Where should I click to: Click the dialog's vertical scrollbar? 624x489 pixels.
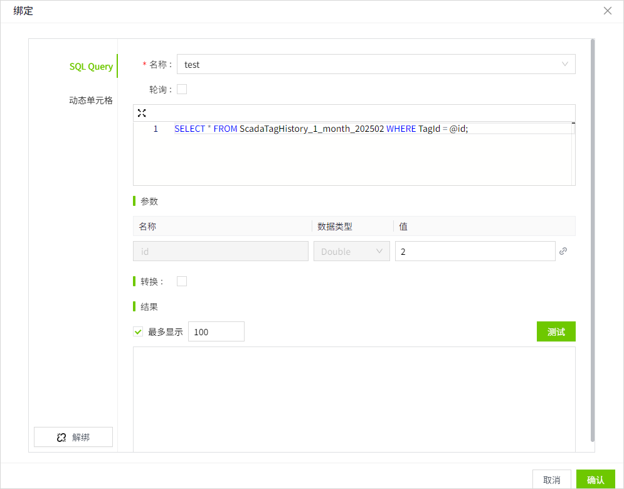(593, 239)
